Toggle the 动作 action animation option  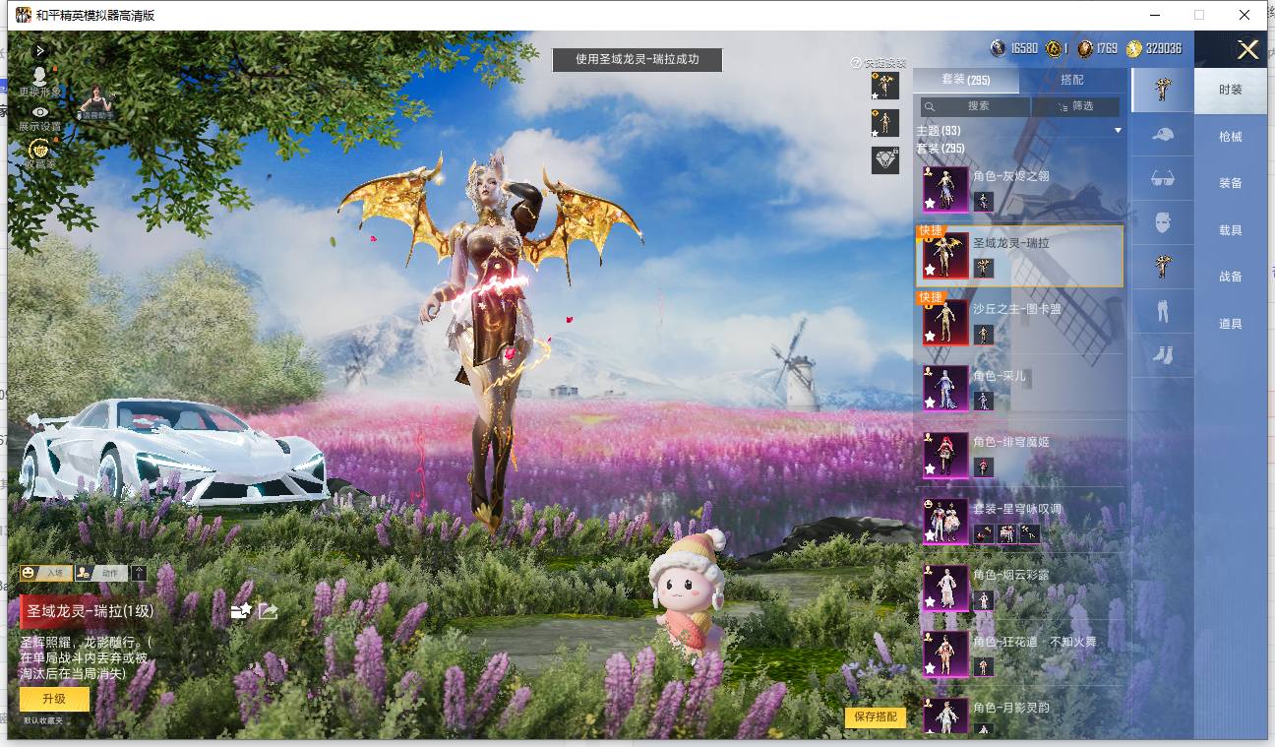click(x=101, y=572)
